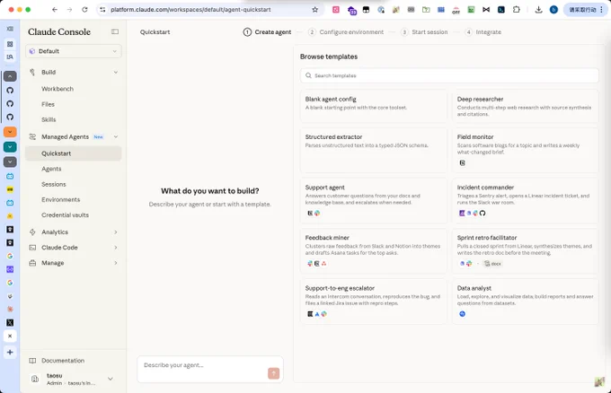Click the Intercom icon on Support-to-eng escalator card
The width and height of the screenshot is (611, 393).
point(310,314)
